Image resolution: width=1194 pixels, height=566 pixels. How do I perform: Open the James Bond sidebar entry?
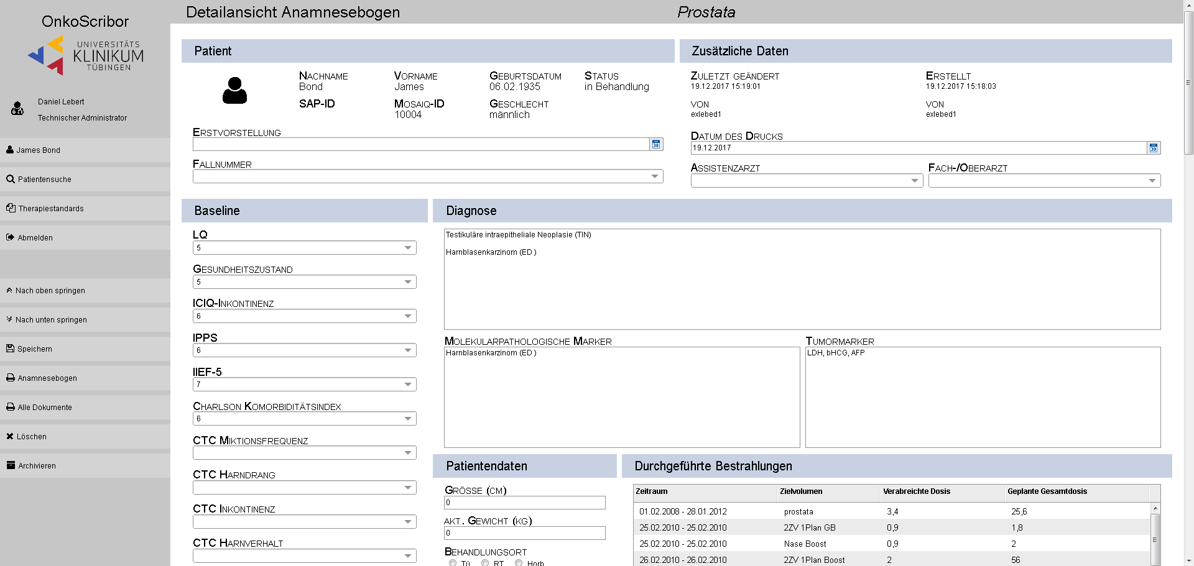[x=85, y=150]
